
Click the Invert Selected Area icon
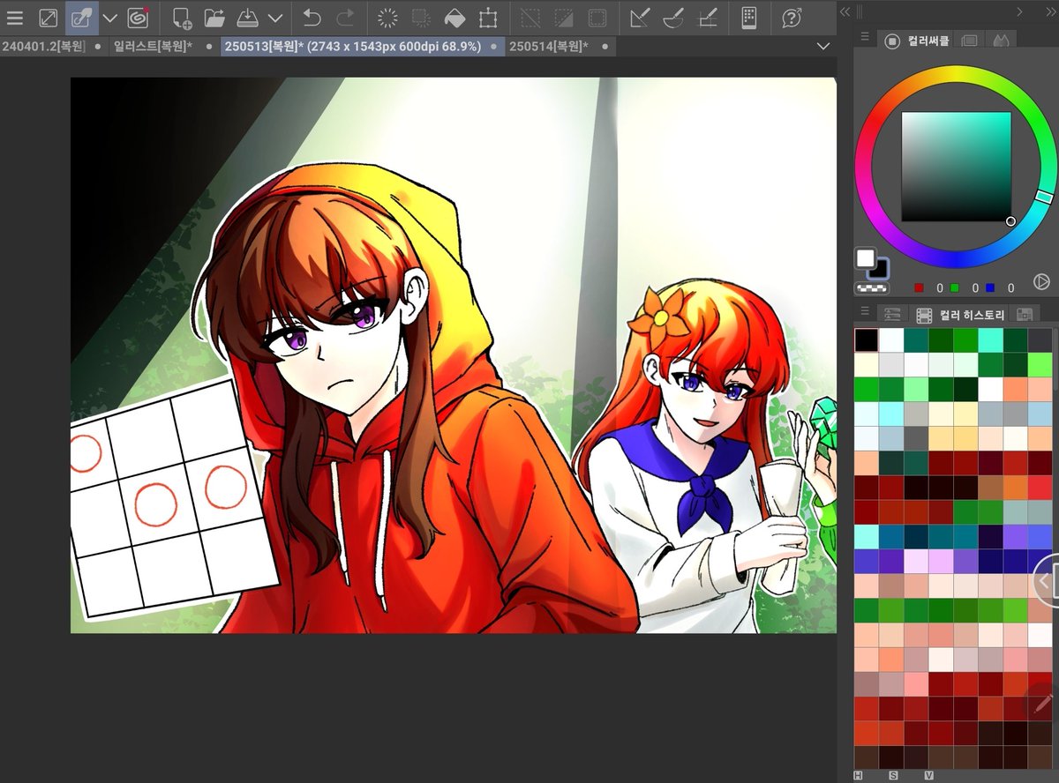point(564,18)
